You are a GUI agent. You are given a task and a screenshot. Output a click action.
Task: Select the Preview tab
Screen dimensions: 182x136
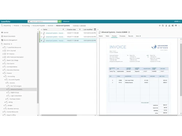(x=114, y=36)
